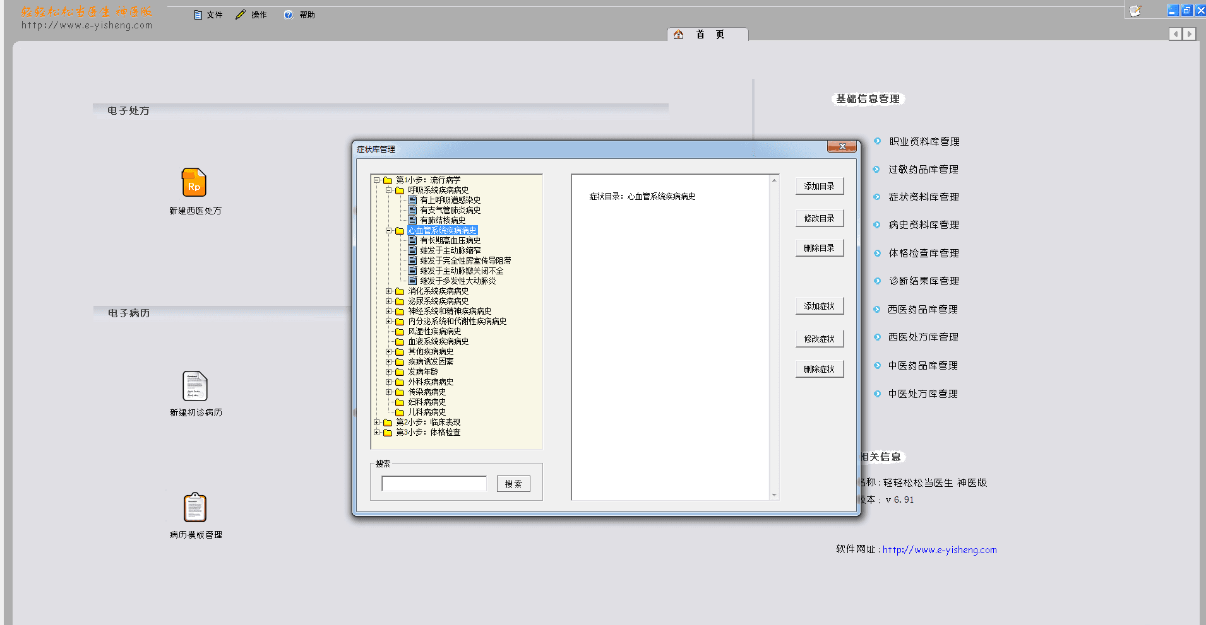The image size is (1206, 625).
Task: Click the left arrow tab scroll icon
Action: tap(1175, 34)
